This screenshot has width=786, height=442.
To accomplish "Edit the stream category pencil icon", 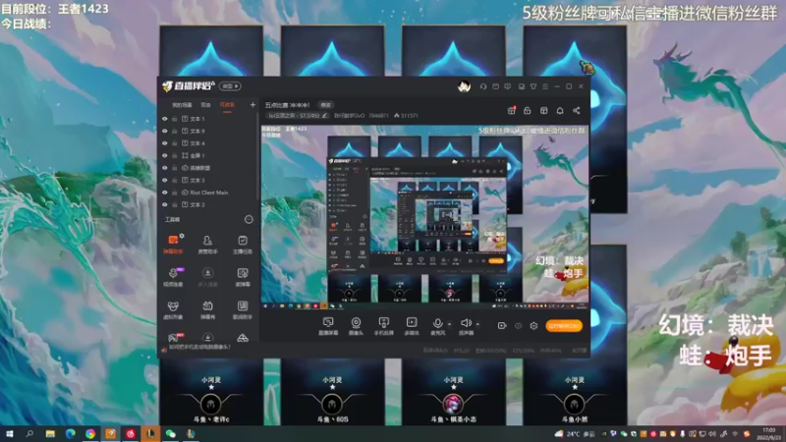I will pyautogui.click(x=324, y=116).
